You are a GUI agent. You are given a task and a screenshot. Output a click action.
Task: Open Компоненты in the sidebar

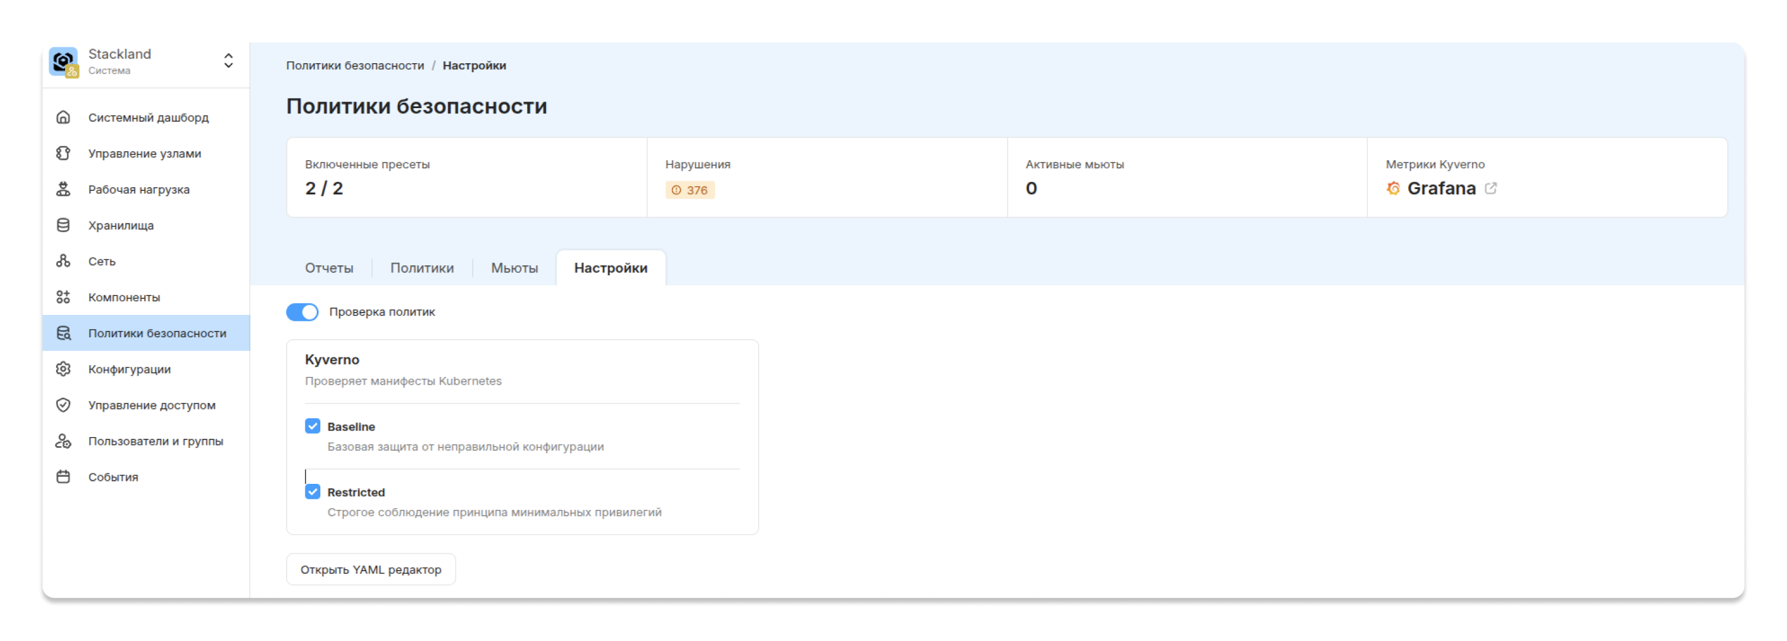146,298
